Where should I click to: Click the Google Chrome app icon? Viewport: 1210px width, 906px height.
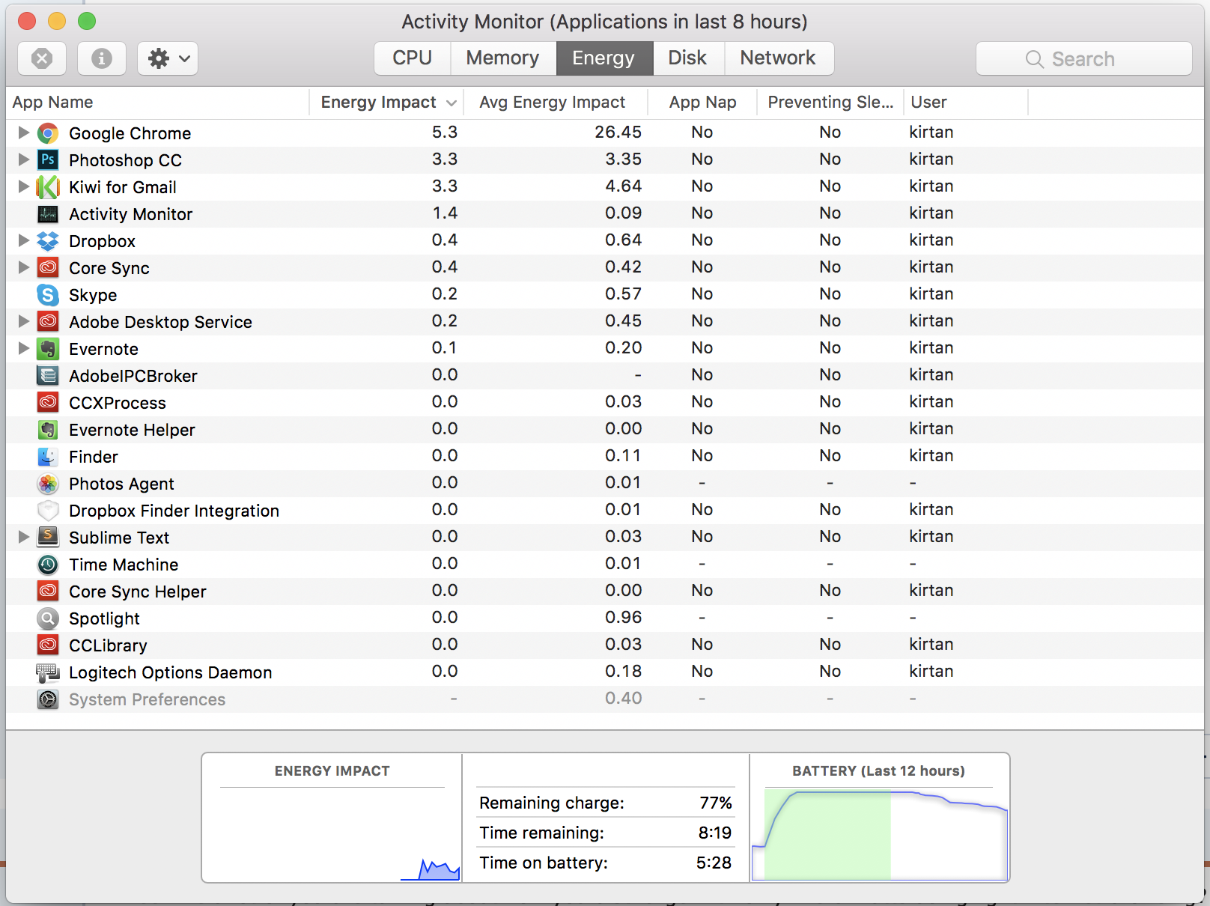click(x=48, y=133)
